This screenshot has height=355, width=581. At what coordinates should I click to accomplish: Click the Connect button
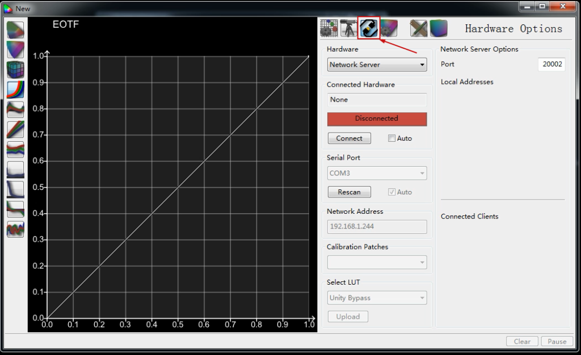(349, 138)
